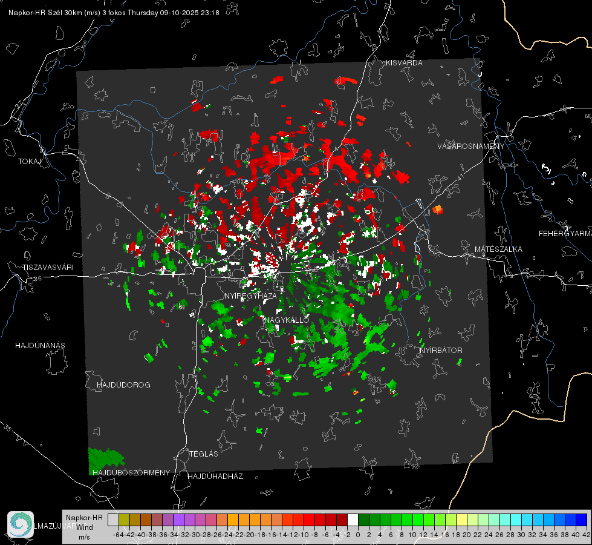Viewport: 592px width, 545px height.
Task: Click the TISZAVASVÁRI town label
Action: coord(48,268)
